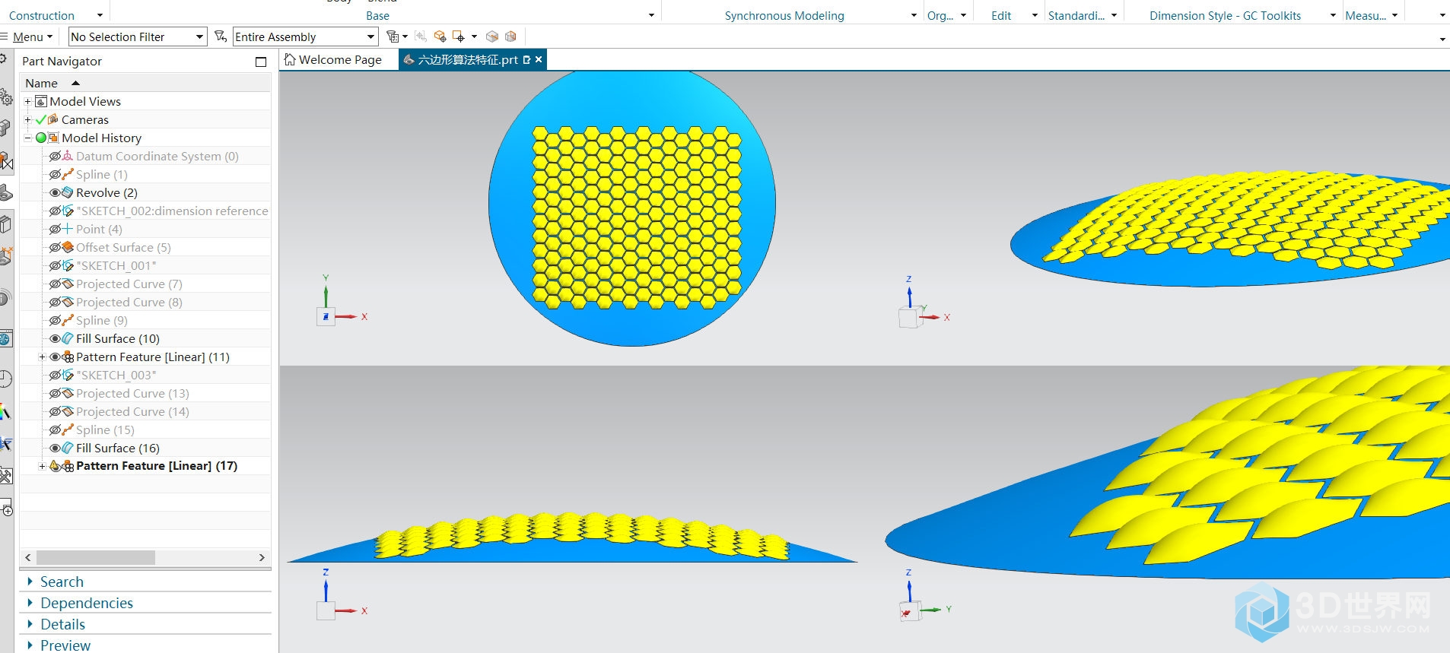Open the globe web browser resource tab
Image resolution: width=1450 pixels, height=653 pixels.
coord(6,338)
